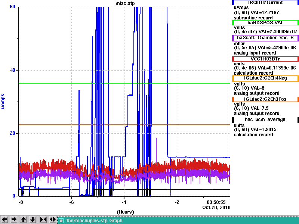Click the 'analog input record' text

(x=255, y=53)
